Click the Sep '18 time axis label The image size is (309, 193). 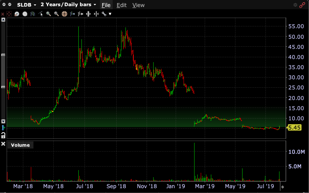[116, 186]
